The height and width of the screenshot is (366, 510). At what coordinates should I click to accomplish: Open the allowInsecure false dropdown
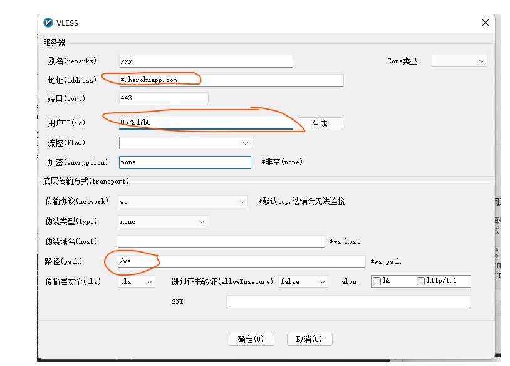tap(303, 282)
